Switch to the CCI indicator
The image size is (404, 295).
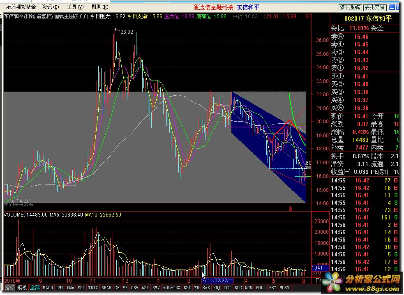click(227, 288)
